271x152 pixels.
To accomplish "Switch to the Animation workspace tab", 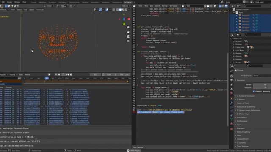I will [95, 3].
